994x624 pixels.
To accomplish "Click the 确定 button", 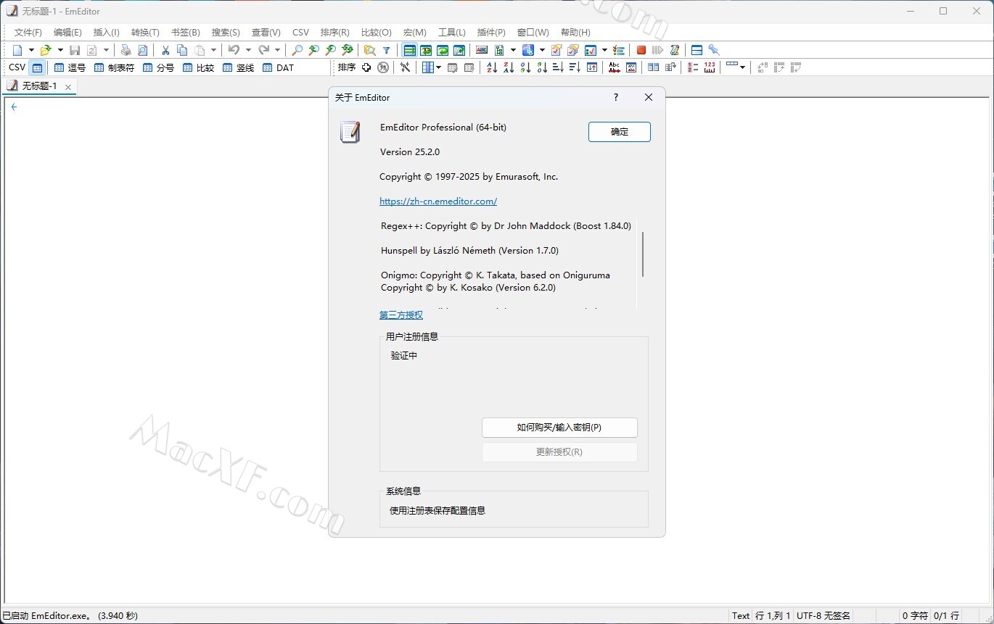I will coord(620,132).
